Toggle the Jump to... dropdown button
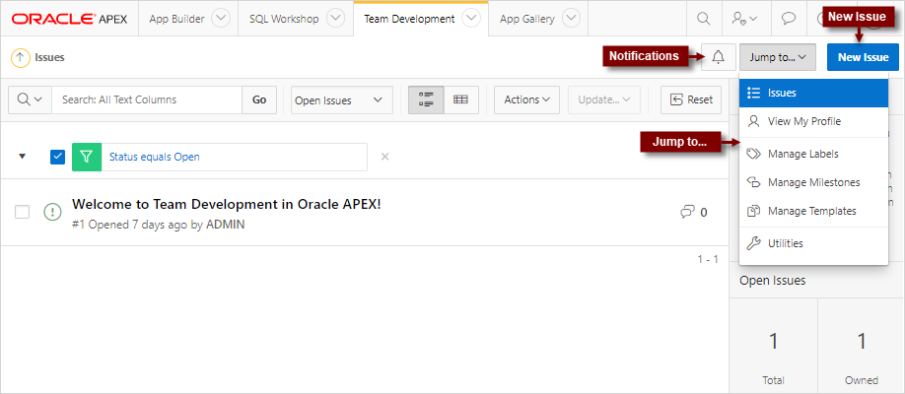 (x=778, y=57)
